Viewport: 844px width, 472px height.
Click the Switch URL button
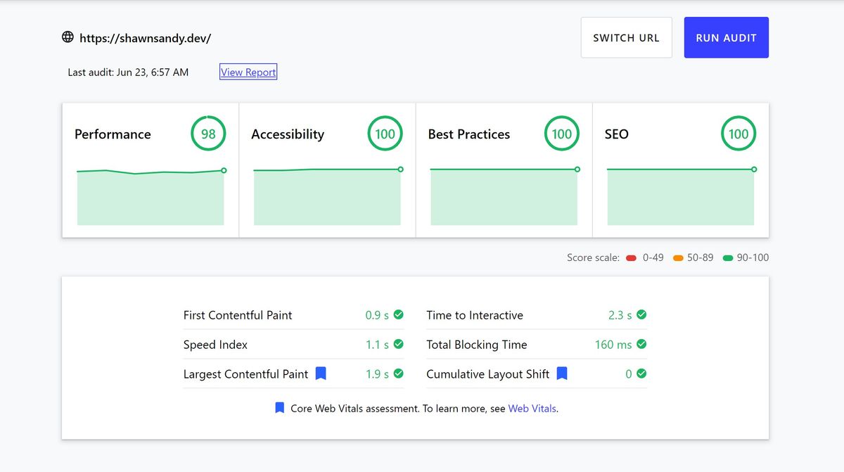click(x=627, y=37)
